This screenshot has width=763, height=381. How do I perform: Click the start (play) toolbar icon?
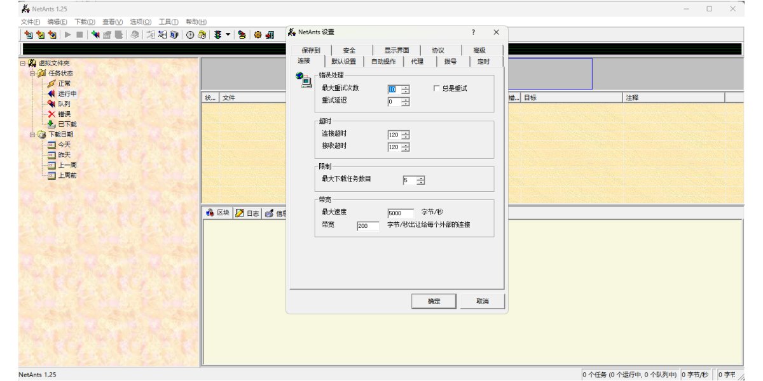pos(67,35)
